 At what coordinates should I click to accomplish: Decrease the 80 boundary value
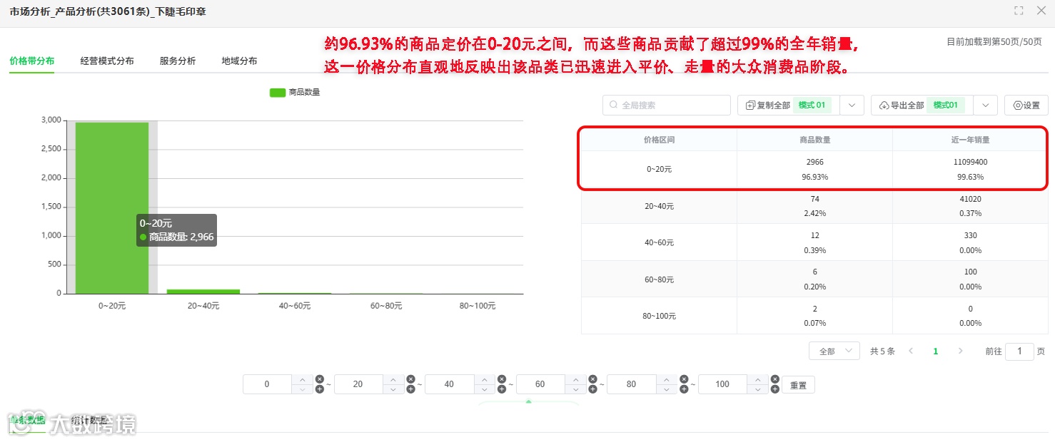[x=666, y=389]
